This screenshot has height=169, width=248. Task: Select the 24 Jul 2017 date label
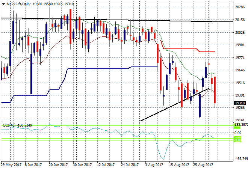130,165
